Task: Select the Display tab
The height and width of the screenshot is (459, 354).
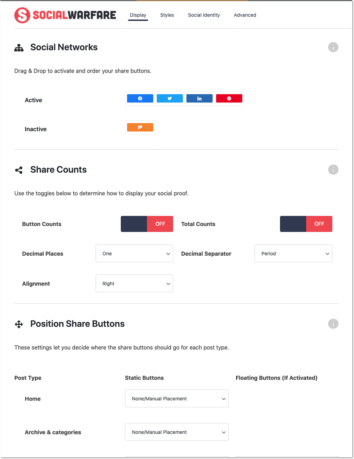Action: [138, 15]
